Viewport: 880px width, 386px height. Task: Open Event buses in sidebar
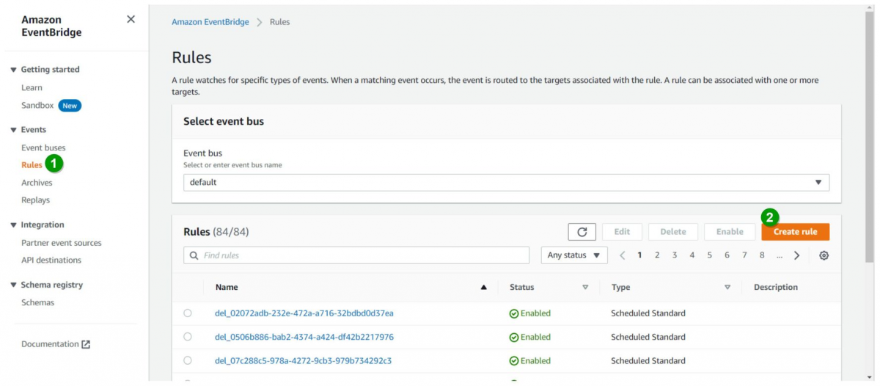point(43,148)
